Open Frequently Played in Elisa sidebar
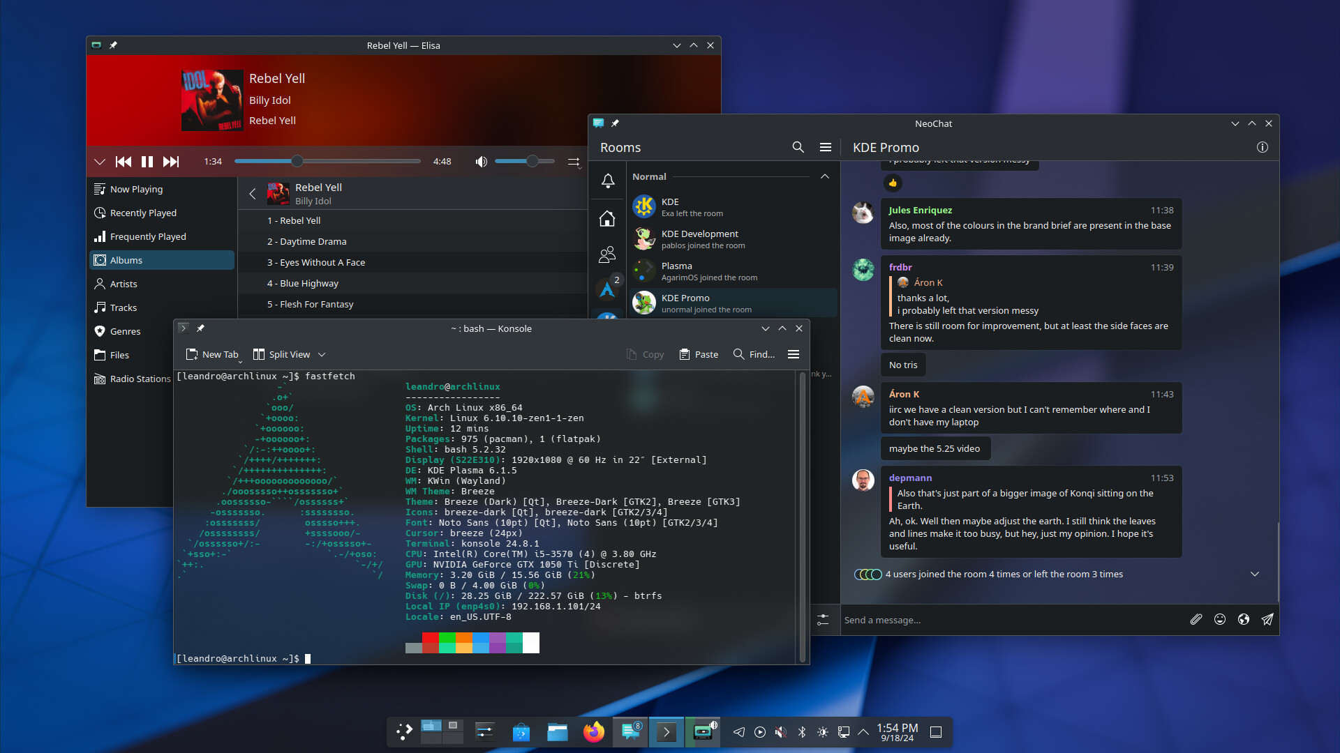The width and height of the screenshot is (1340, 753). 162,236
